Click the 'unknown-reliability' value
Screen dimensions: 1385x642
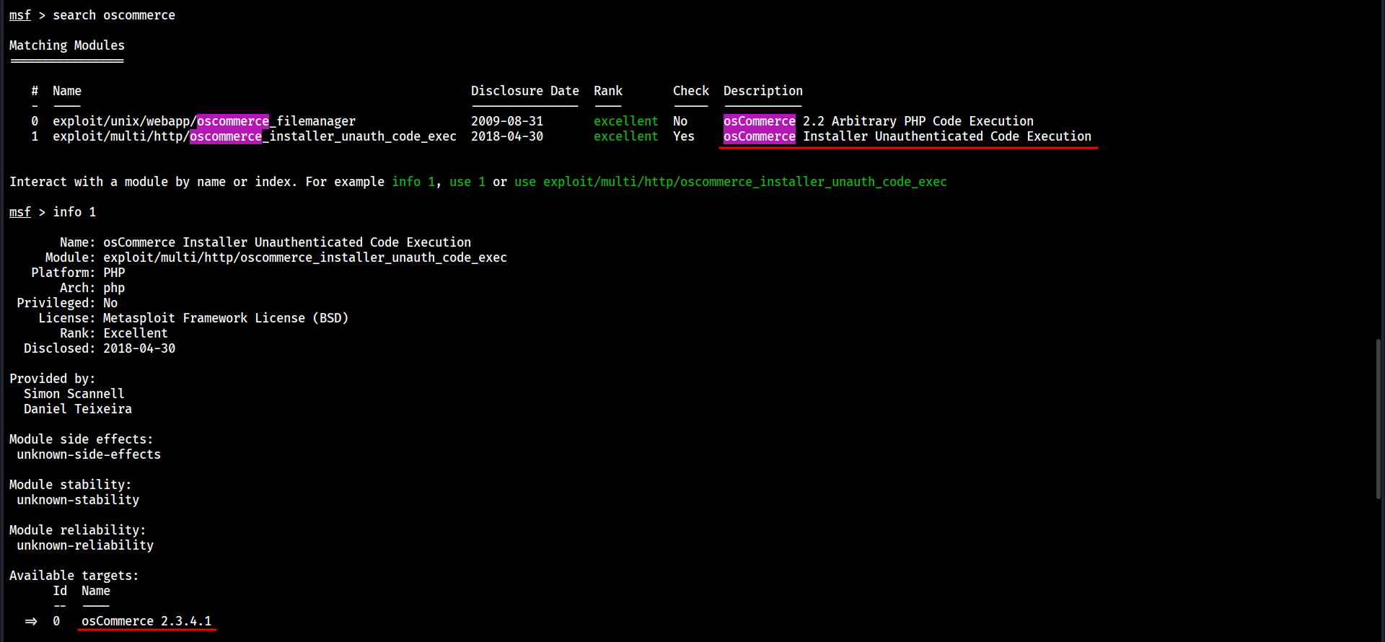(x=84, y=545)
